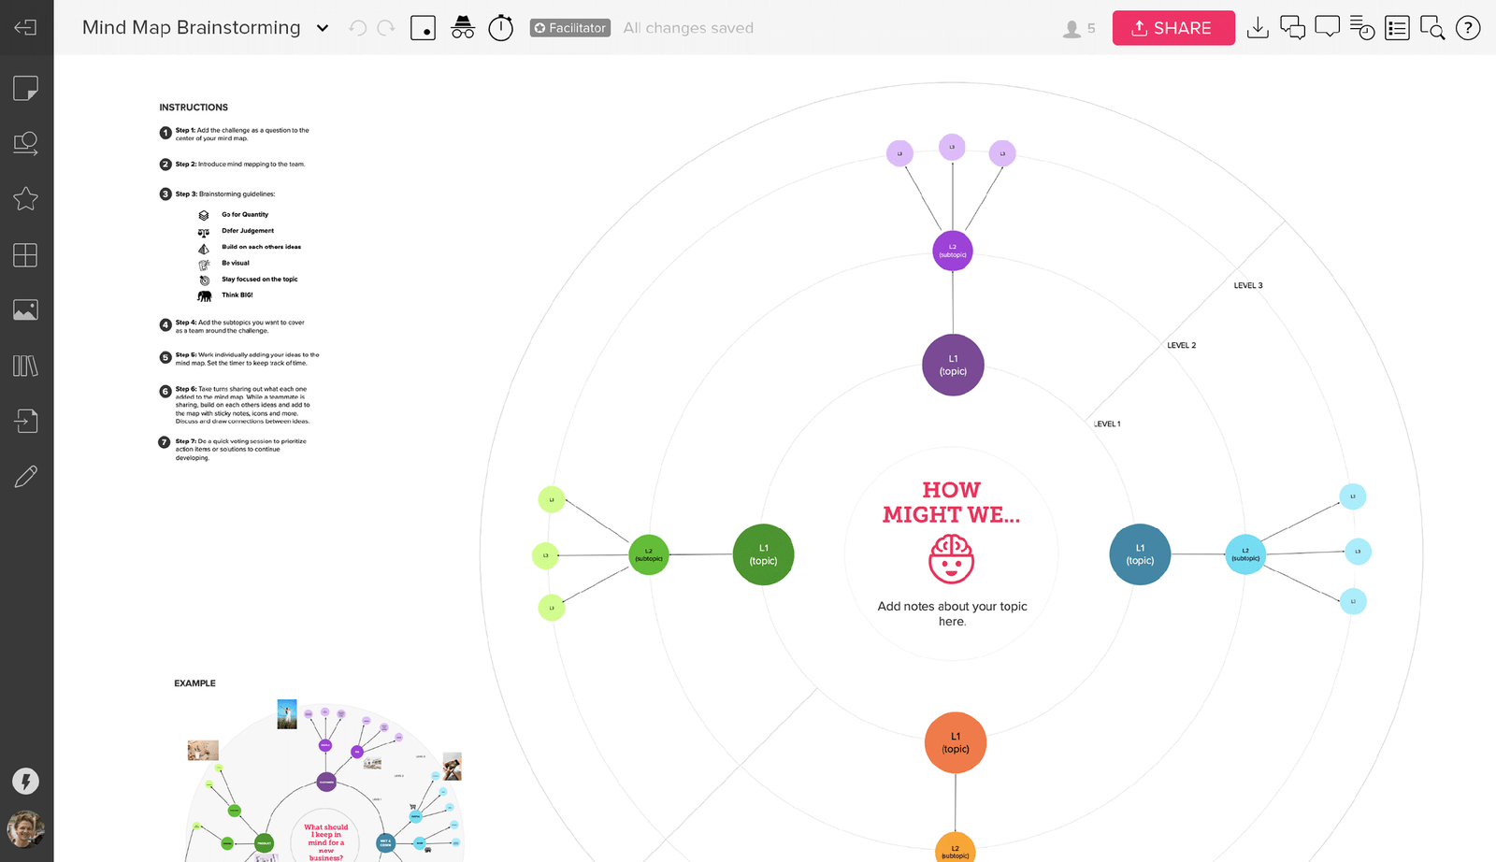
Task: Click the SHARE button
Action: (1173, 28)
